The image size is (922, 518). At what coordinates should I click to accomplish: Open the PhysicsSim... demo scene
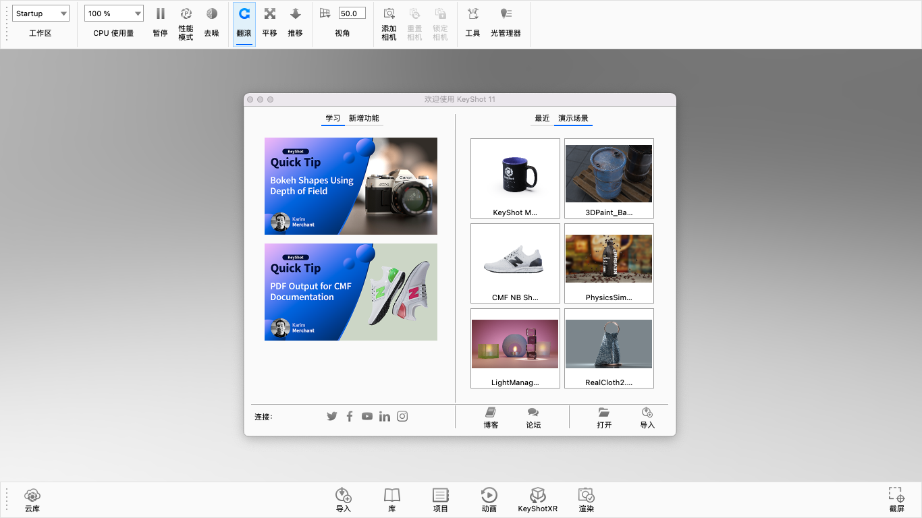pos(609,263)
